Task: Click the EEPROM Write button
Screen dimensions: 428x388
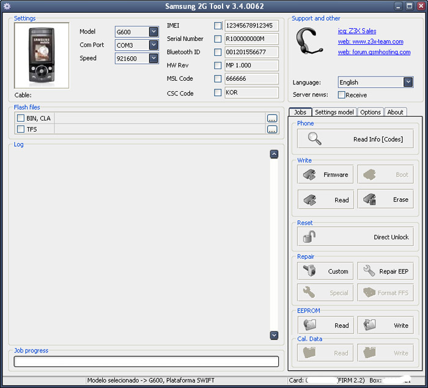Action: coord(385,325)
